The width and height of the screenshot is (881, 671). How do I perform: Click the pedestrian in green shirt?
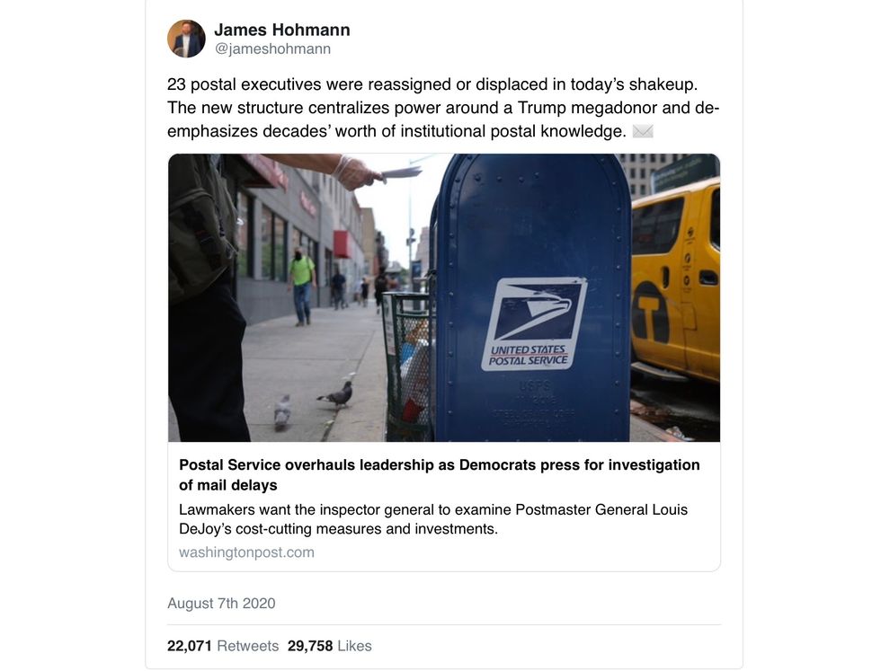coord(302,287)
